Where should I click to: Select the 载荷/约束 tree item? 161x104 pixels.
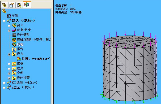click(x=24, y=30)
